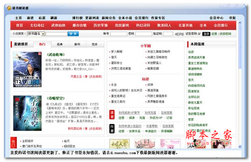The width and height of the screenshot is (251, 162).
Task: Open 异界流氓天尊 in 本周强推 list
Action: (196, 58)
